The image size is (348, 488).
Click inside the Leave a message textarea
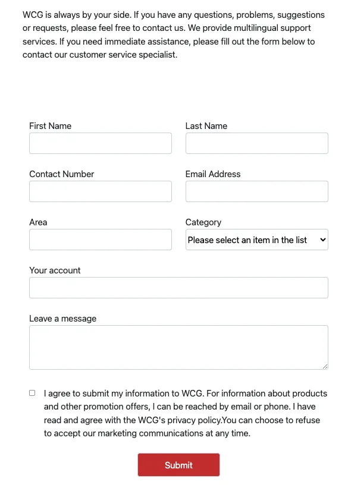point(178,347)
